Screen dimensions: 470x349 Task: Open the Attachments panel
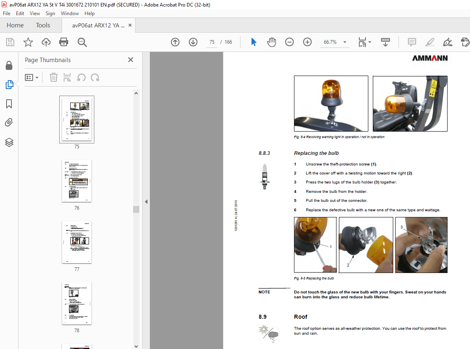[x=9, y=122]
